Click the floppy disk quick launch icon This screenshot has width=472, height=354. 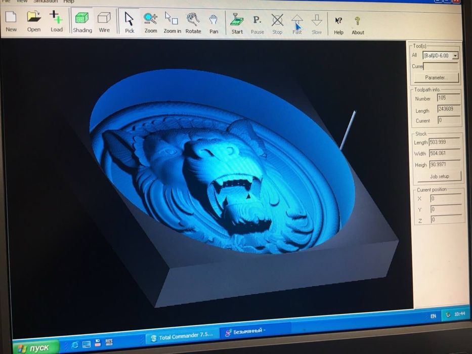pos(98,343)
